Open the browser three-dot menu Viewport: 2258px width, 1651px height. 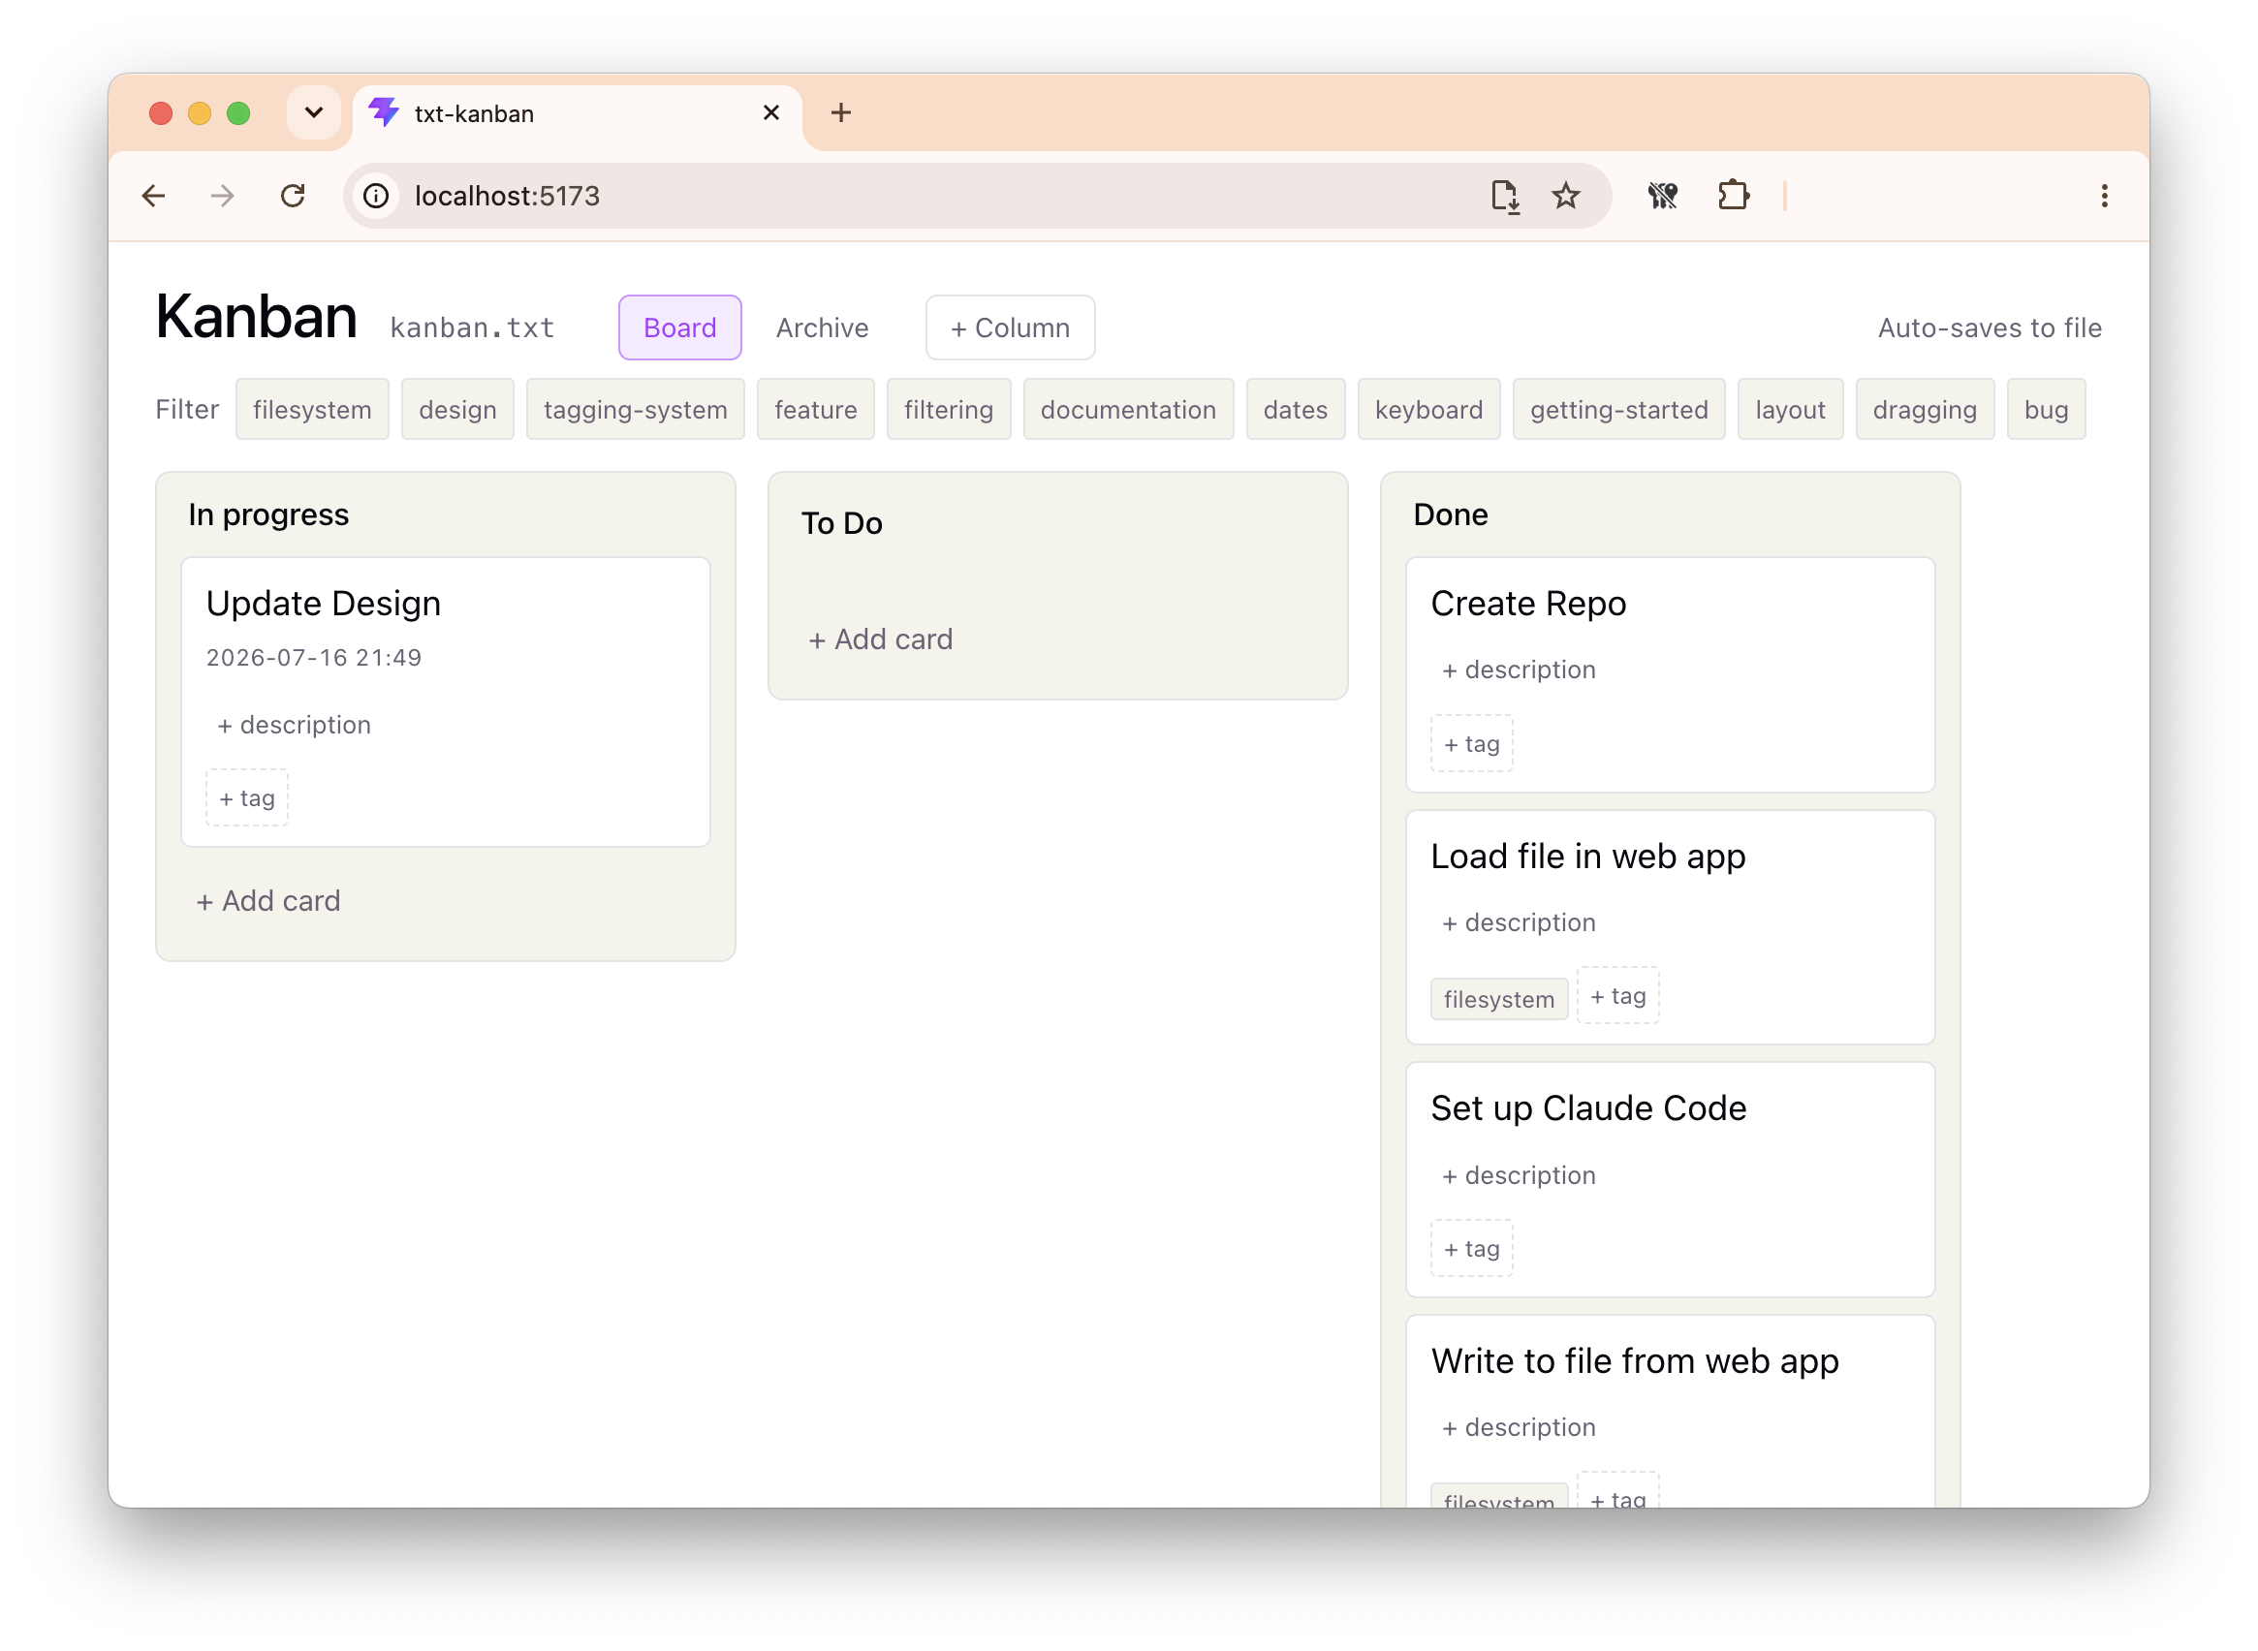tap(2104, 196)
